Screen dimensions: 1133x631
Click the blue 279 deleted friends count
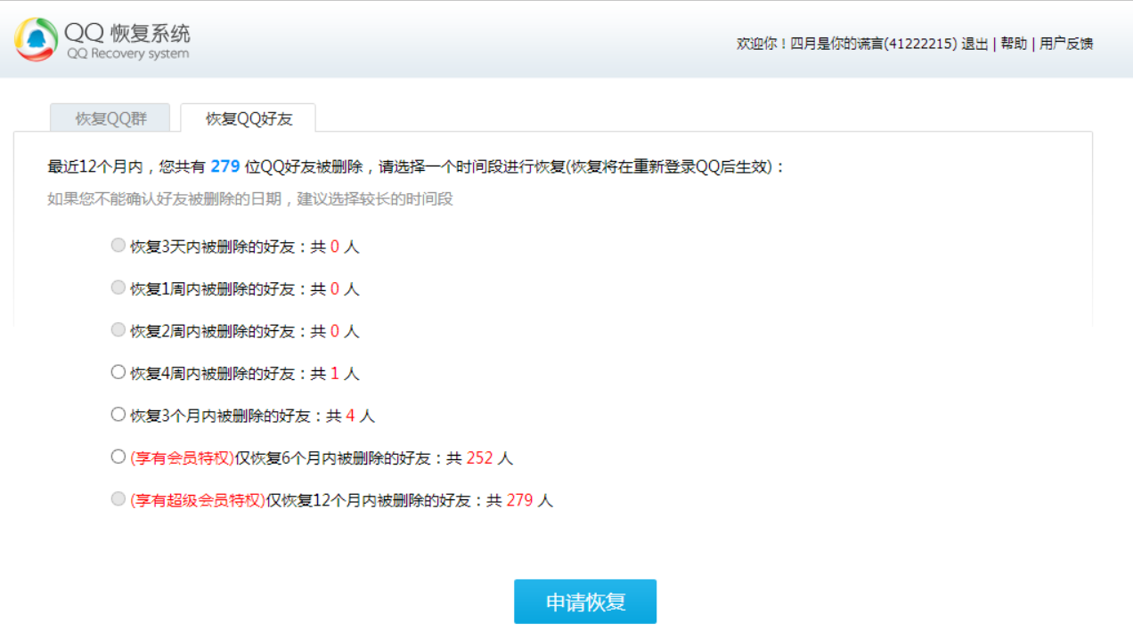(225, 166)
